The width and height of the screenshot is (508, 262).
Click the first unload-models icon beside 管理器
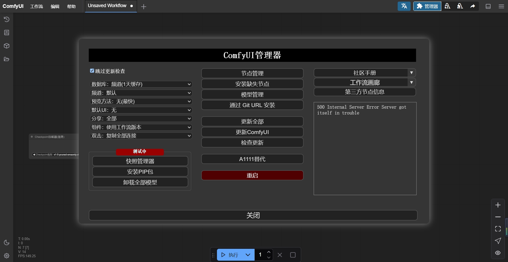(x=447, y=6)
